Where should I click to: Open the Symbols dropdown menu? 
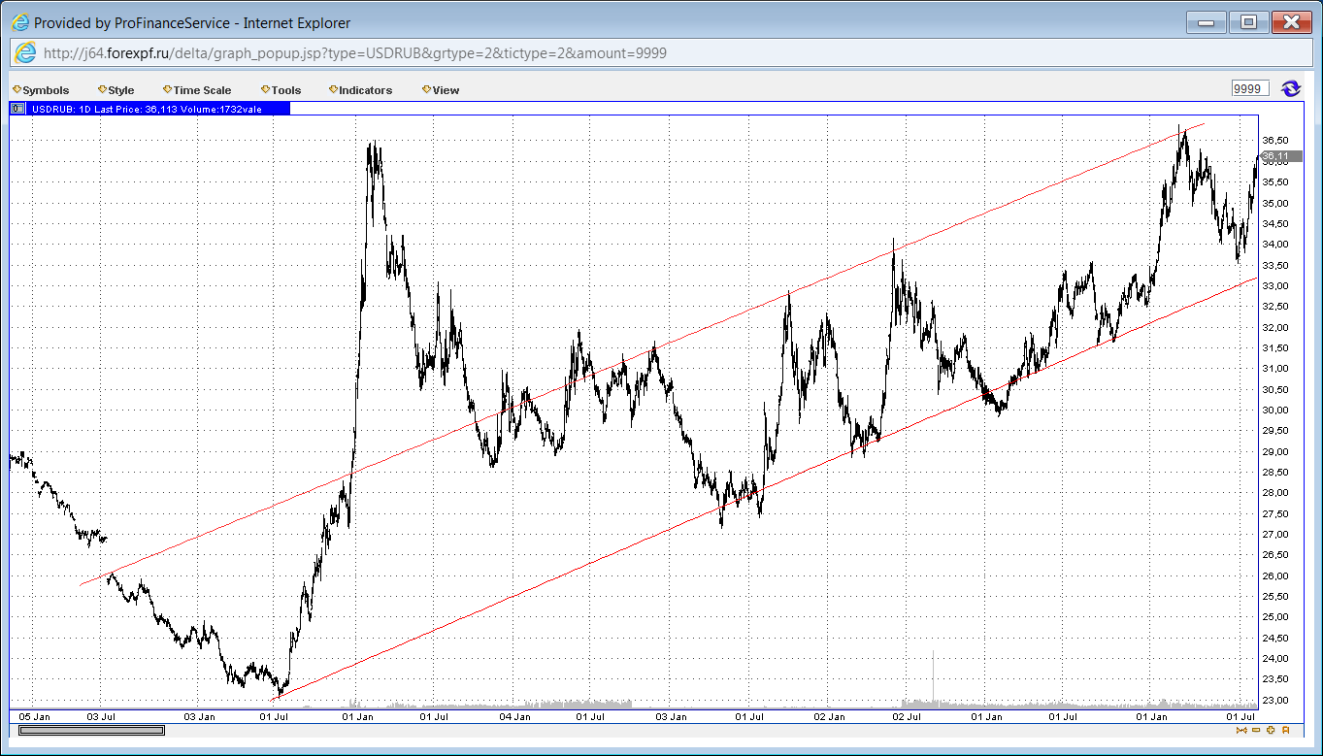41,90
